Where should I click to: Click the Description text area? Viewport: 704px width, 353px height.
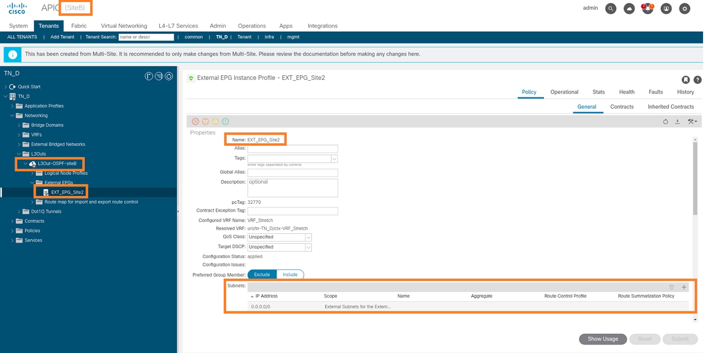(x=293, y=188)
